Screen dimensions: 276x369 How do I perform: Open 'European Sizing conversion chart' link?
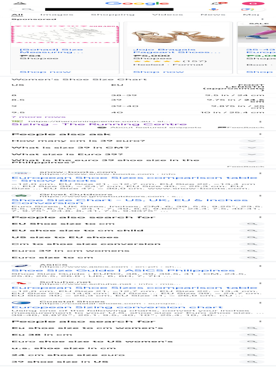pyautogui.click(x=117, y=307)
